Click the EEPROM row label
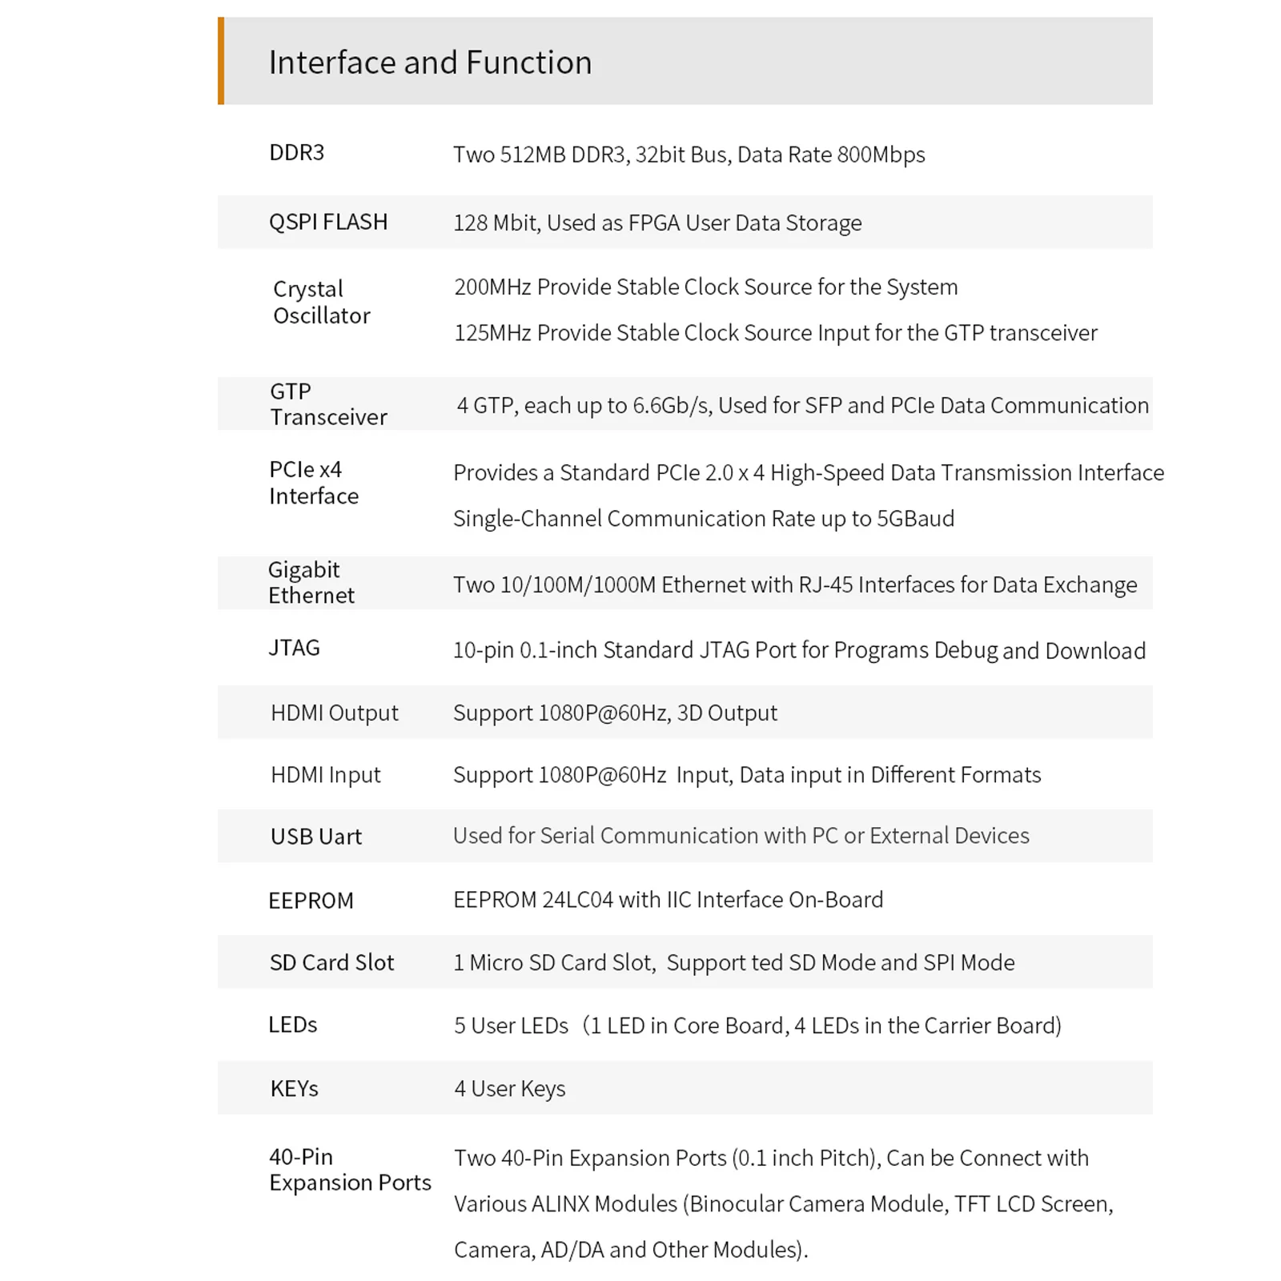The image size is (1281, 1281). pos(311,901)
